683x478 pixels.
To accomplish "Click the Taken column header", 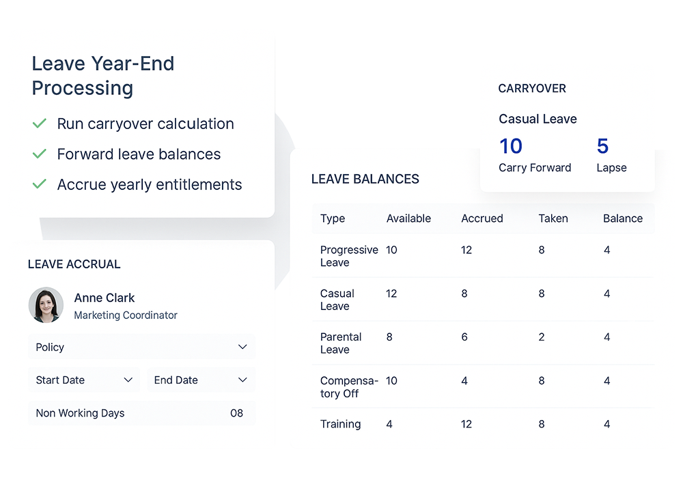I will [x=553, y=219].
